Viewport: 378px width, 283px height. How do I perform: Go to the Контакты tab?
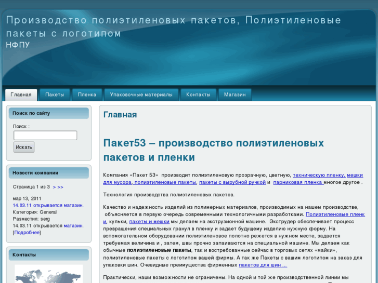click(198, 95)
